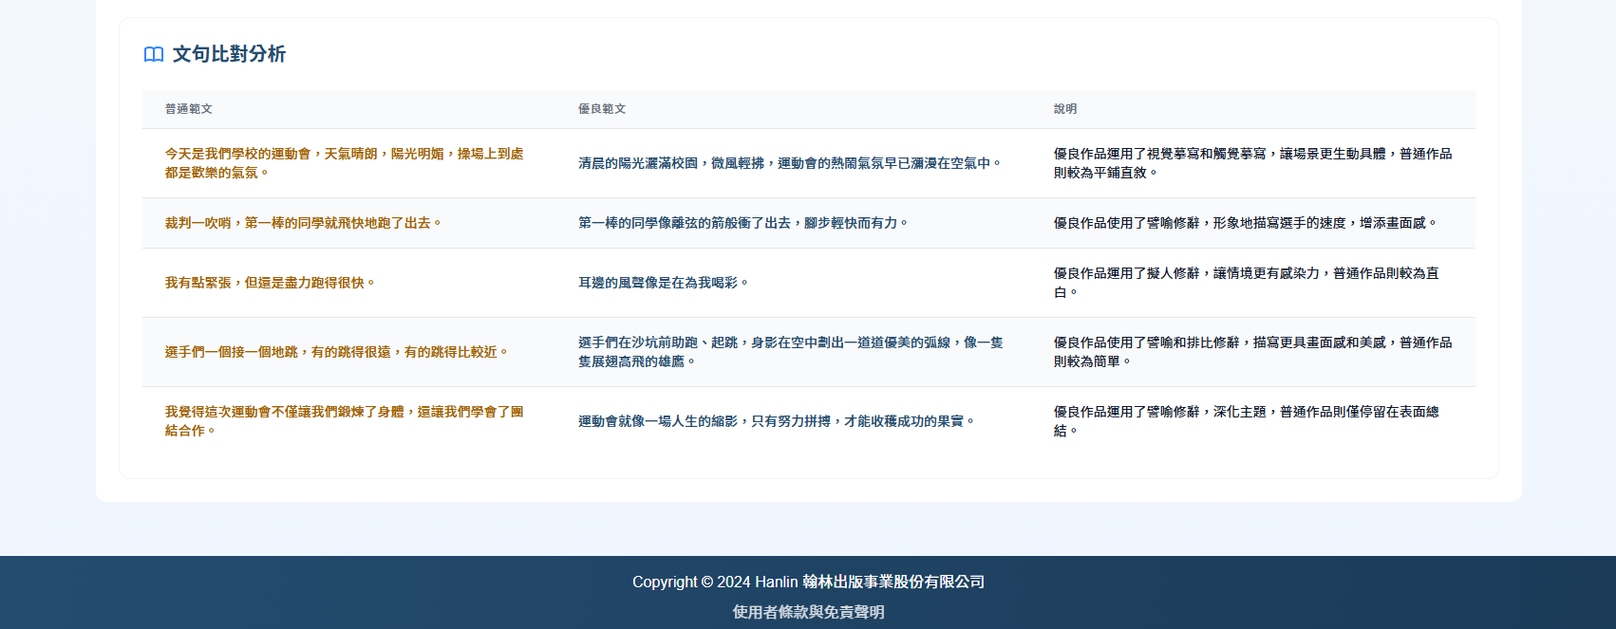Click the sentence starting with 清晨的陽光灑滿校園

(790, 163)
